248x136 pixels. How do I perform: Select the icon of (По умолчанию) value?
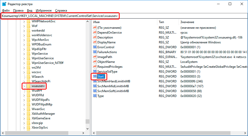click(95, 27)
